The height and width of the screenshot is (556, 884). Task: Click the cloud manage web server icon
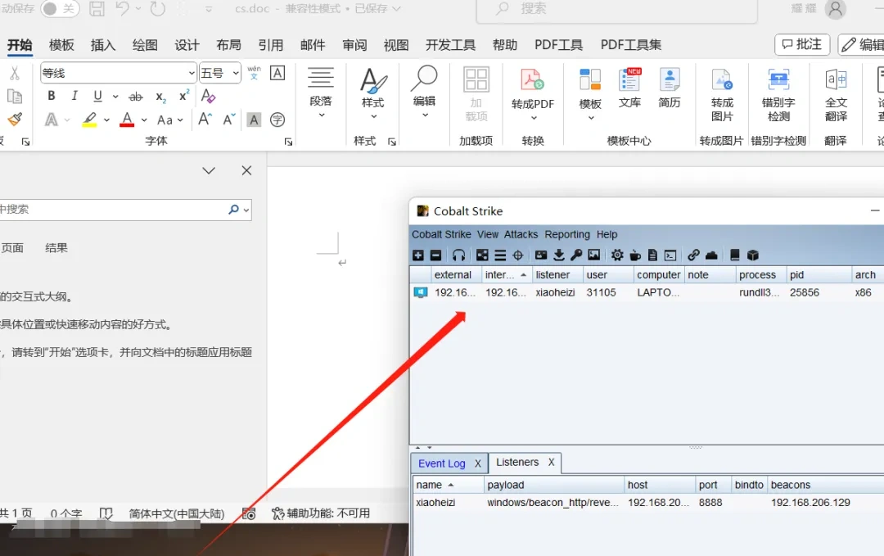coord(711,255)
